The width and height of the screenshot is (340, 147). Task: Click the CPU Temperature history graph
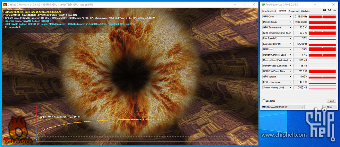pos(322,82)
